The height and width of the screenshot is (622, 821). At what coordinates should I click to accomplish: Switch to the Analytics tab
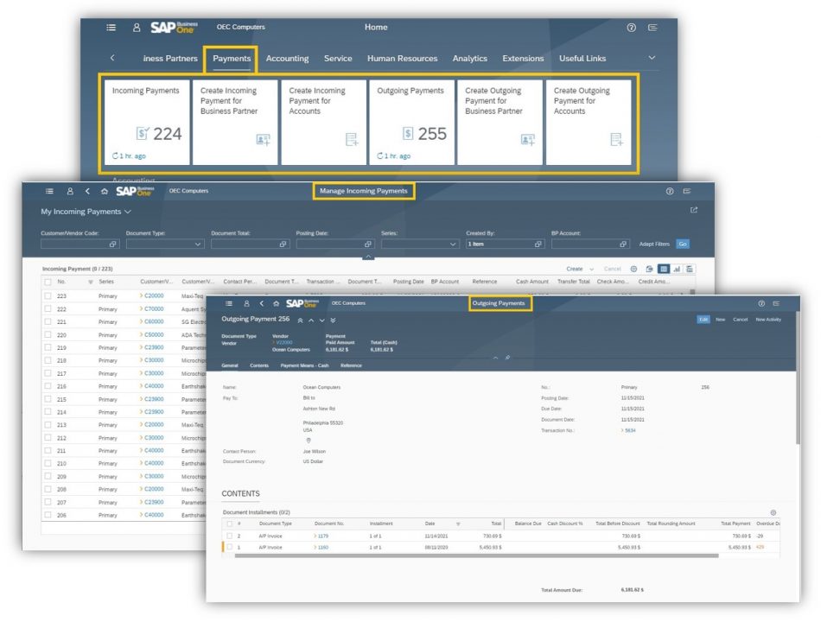(469, 58)
